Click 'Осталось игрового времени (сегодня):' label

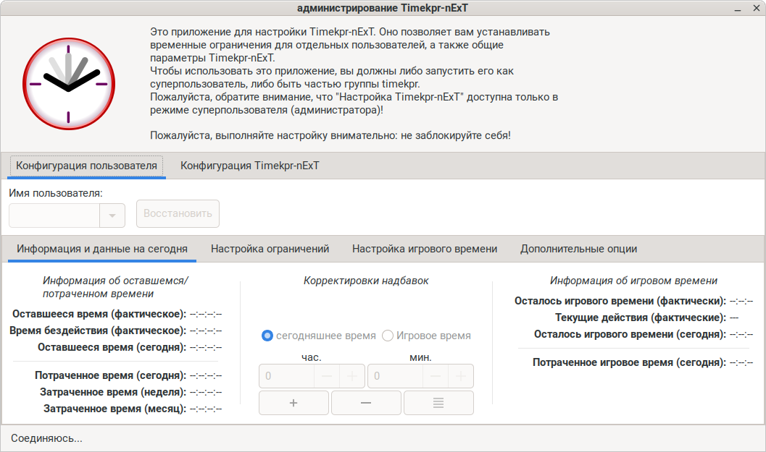[630, 334]
